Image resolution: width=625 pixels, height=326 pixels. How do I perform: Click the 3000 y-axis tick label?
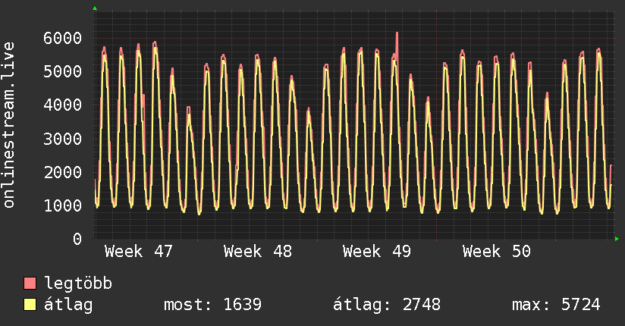63,139
